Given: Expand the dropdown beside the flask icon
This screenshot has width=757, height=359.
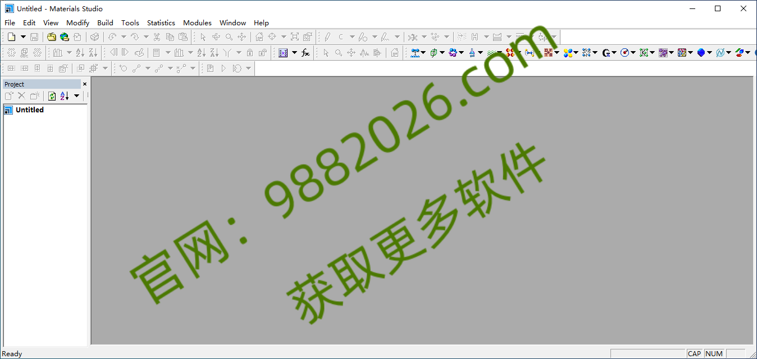Looking at the screenshot, I should [x=481, y=53].
